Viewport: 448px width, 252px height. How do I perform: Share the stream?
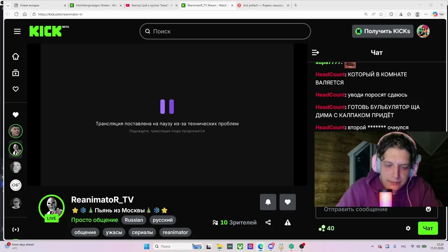point(268,223)
